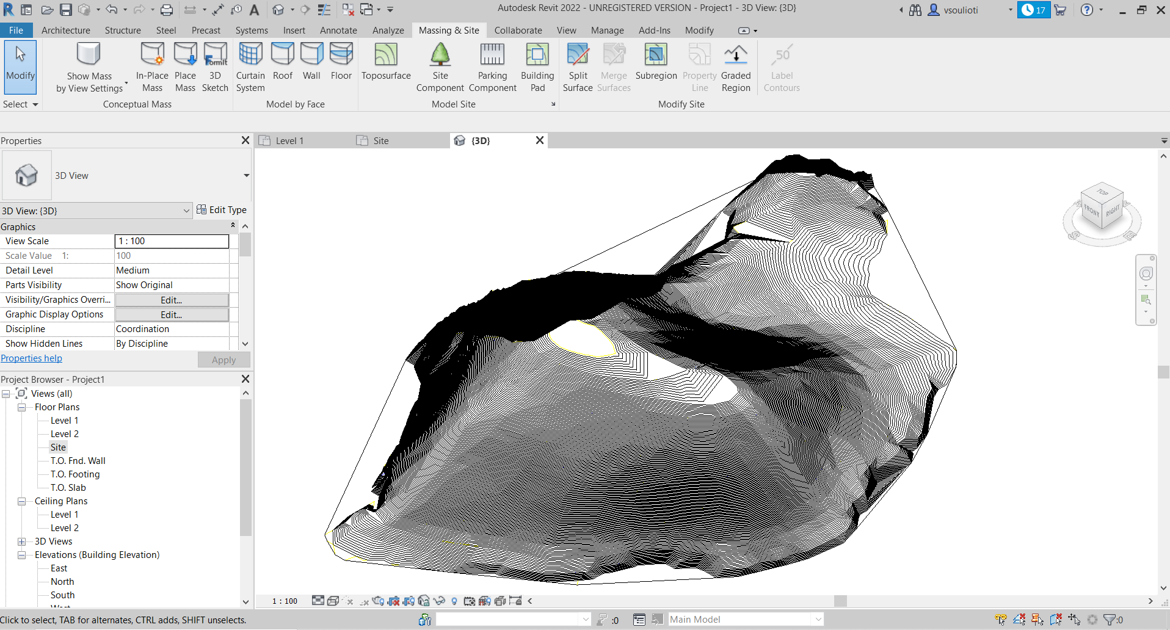Open the 3D Sketch tool
Screen dimensions: 1170x630
pyautogui.click(x=215, y=68)
